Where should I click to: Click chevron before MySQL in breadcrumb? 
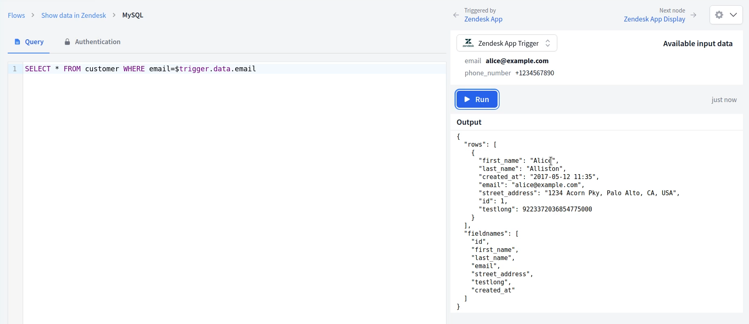pos(114,15)
